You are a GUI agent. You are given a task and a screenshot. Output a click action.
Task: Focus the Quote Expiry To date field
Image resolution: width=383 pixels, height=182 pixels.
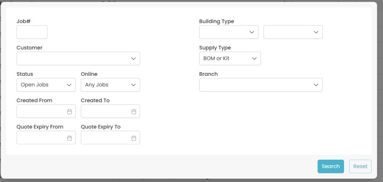coord(105,138)
